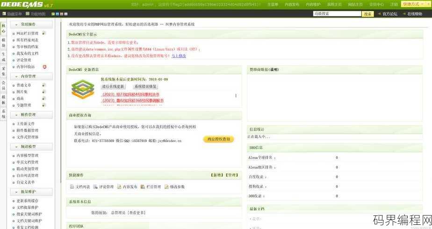This screenshot has width=432, height=229.
Task: Click the 系统错误修复 button
Action: (x=145, y=86)
